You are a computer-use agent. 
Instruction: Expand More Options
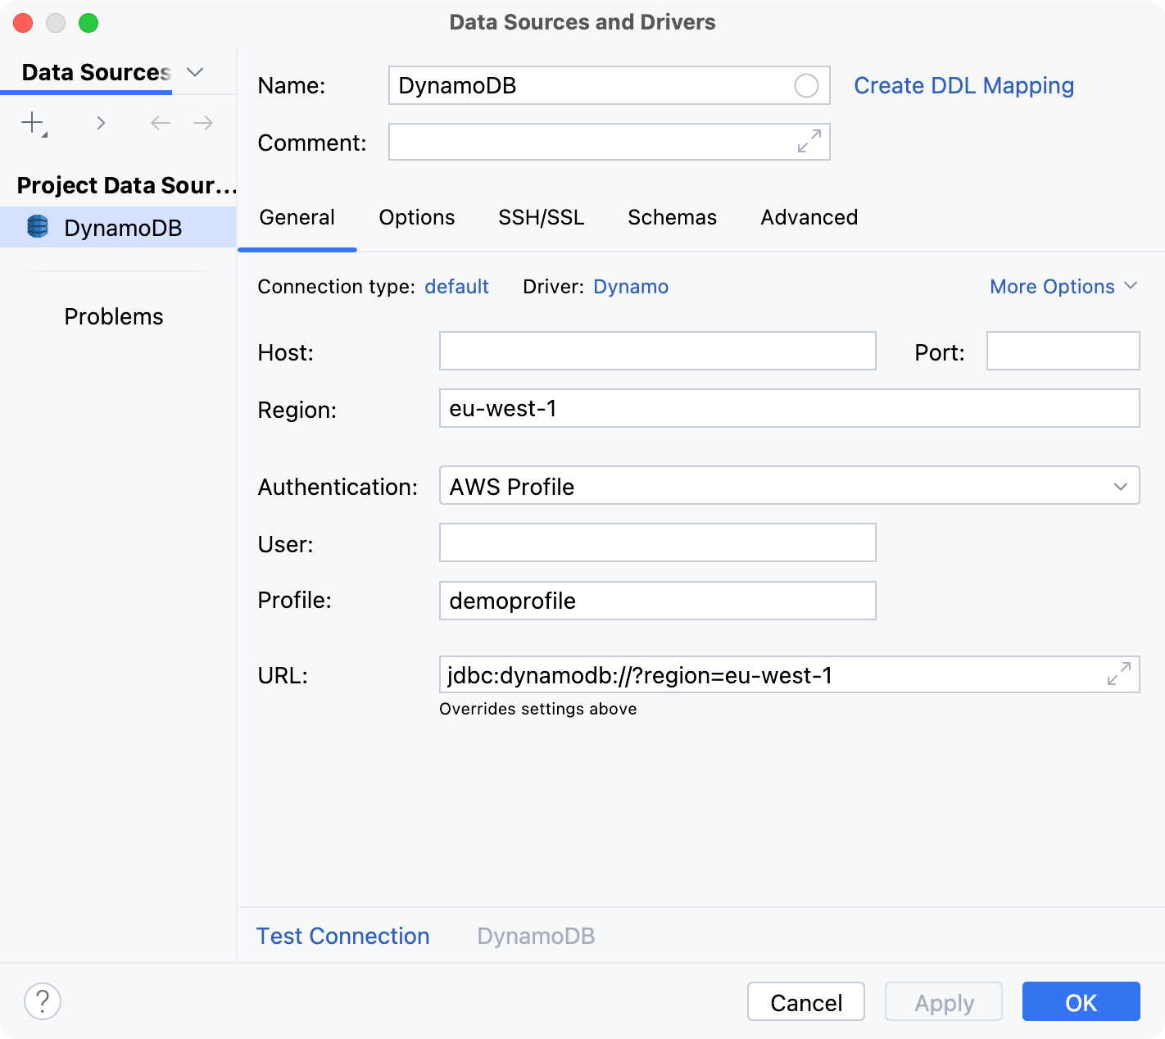(1062, 286)
